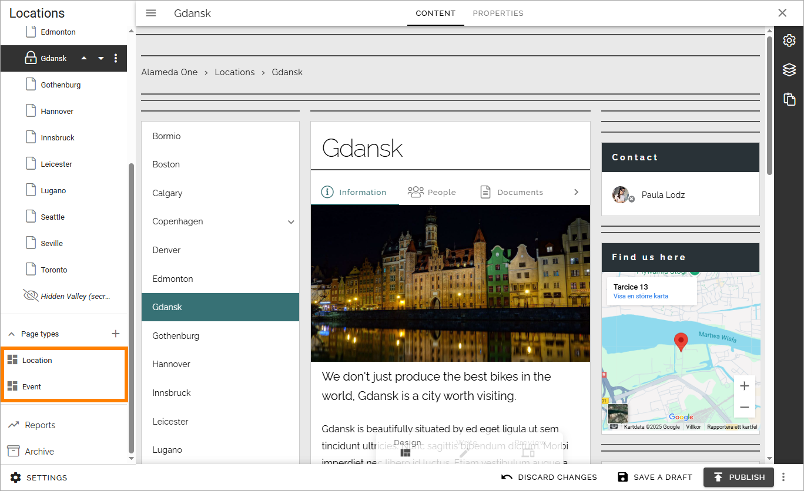The height and width of the screenshot is (491, 804).
Task: Show more tabs with the right chevron after Documents
Action: pos(576,192)
